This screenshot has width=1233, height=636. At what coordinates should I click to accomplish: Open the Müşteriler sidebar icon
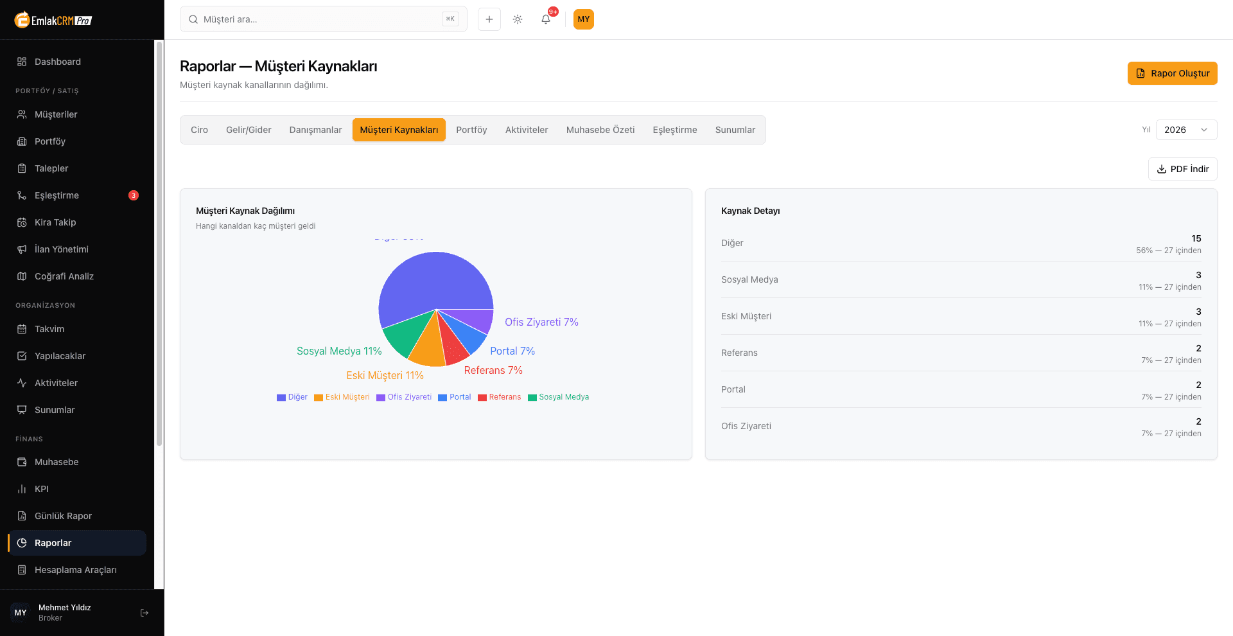click(22, 114)
